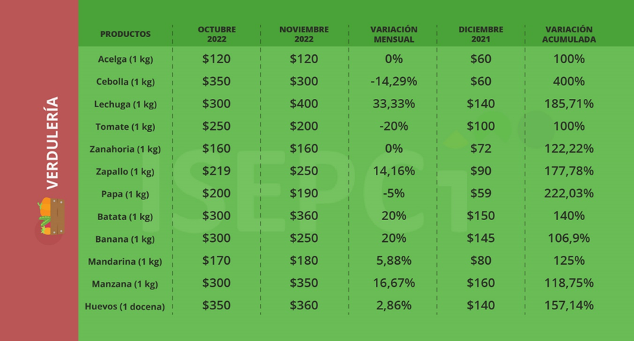Select the PRODUCTOS column header

click(125, 34)
